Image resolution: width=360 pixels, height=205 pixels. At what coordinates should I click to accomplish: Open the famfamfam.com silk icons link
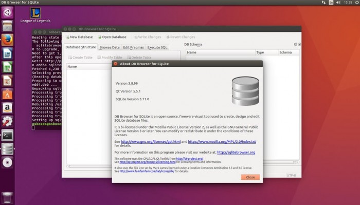pos(147,171)
